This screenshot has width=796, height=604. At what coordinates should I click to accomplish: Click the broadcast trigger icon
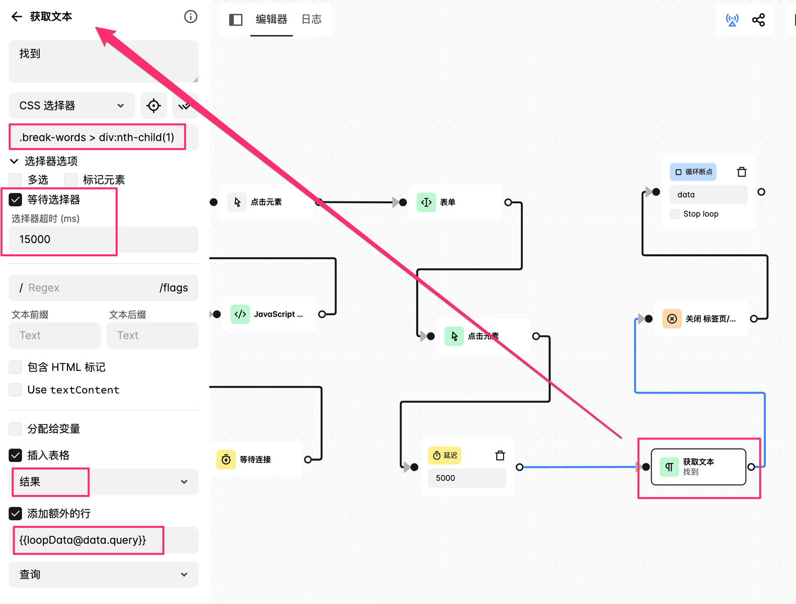pos(732,20)
